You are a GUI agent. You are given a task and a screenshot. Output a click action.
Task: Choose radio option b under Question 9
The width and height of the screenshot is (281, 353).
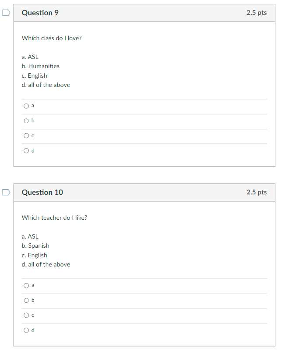click(x=27, y=121)
